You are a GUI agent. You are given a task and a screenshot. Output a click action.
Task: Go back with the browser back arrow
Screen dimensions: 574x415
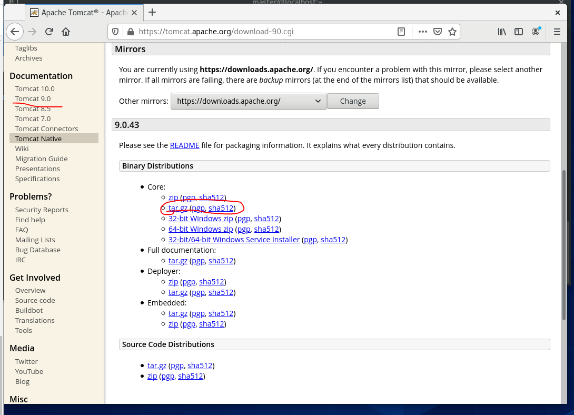pos(15,32)
